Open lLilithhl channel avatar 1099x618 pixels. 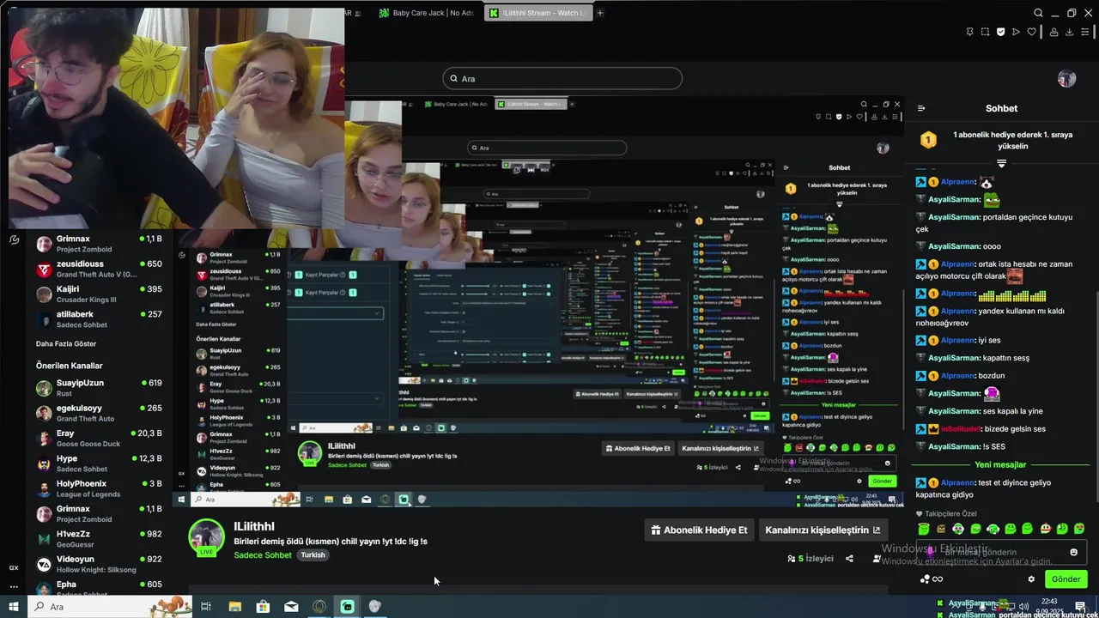coord(206,537)
